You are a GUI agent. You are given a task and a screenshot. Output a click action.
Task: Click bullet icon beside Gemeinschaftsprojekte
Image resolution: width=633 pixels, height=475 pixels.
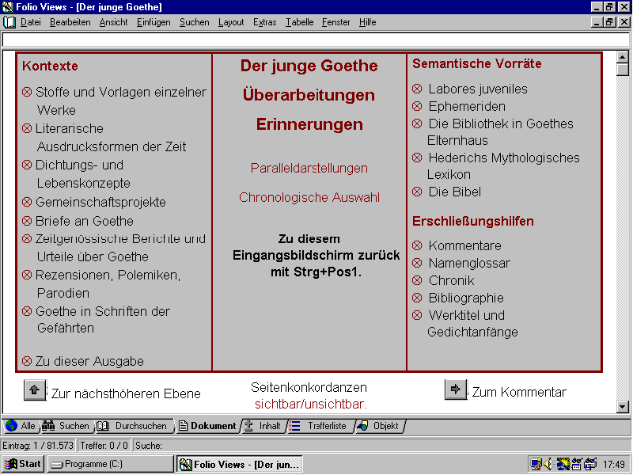click(x=27, y=202)
